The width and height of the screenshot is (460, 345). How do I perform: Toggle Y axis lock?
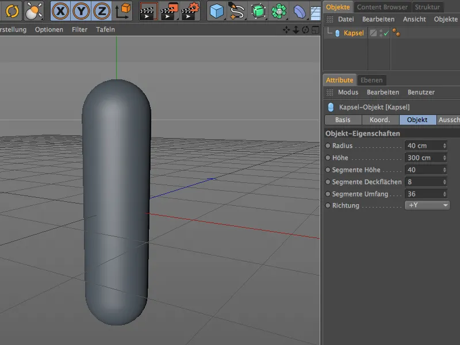click(81, 11)
